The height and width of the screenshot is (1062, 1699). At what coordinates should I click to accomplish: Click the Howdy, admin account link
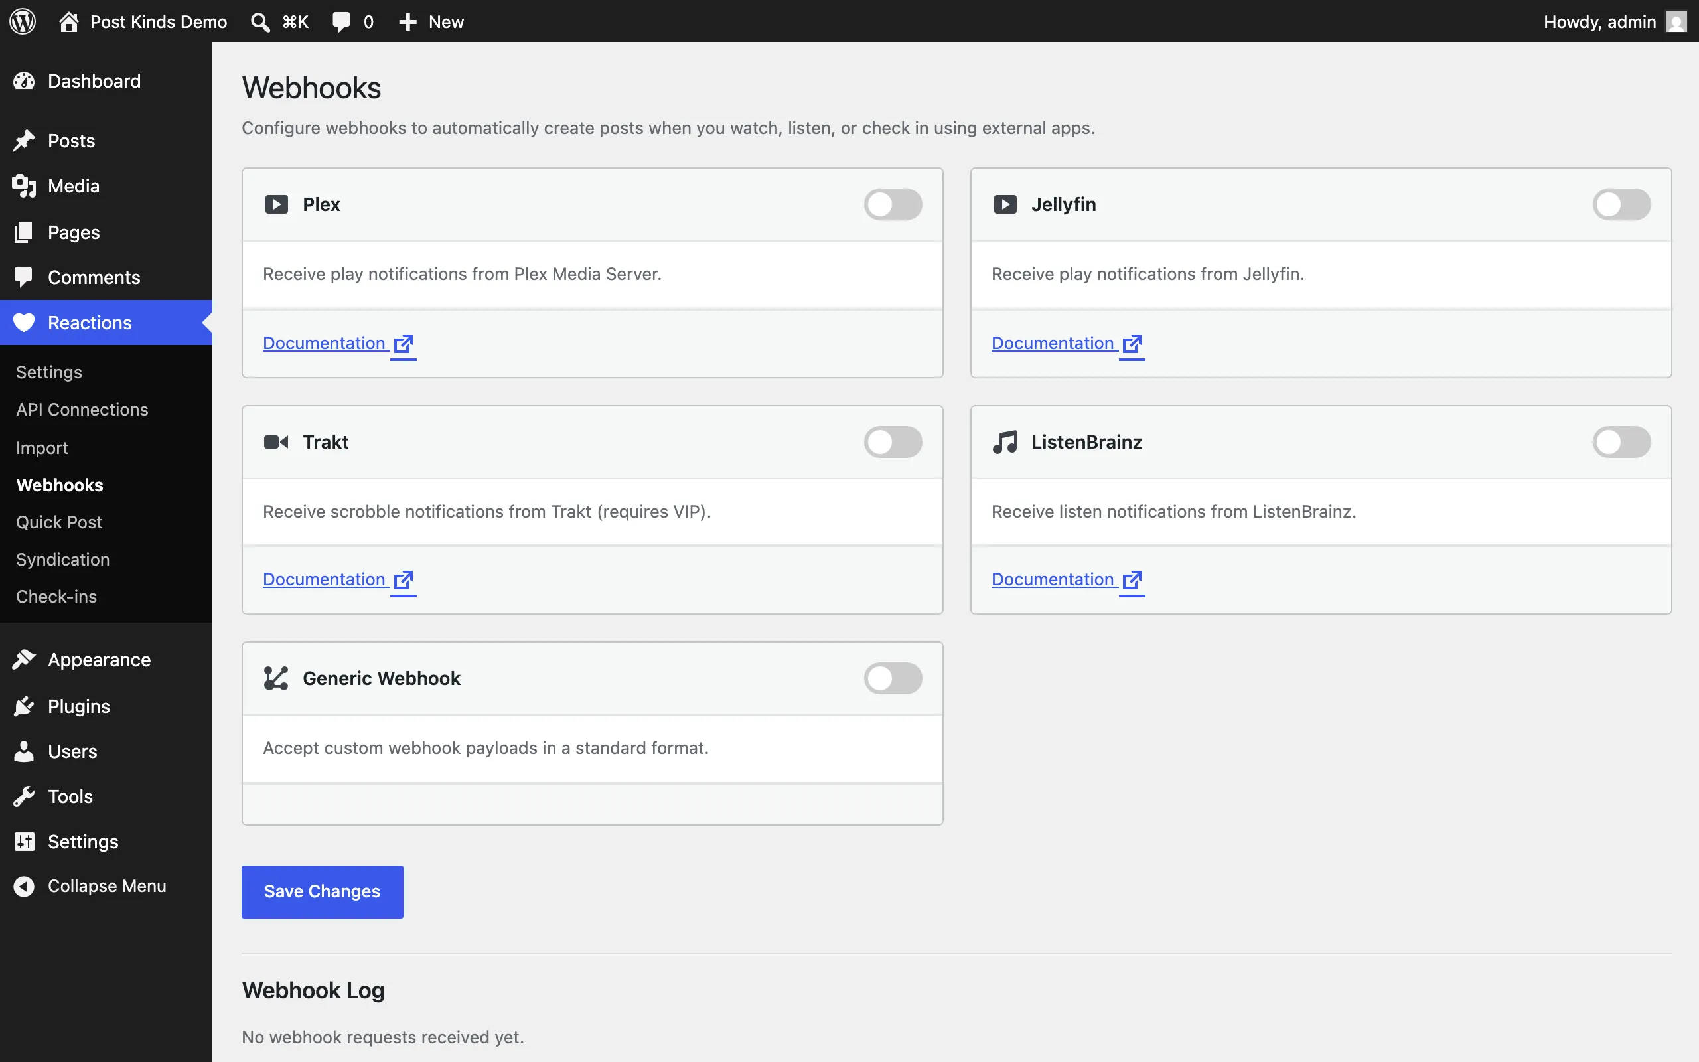click(1614, 22)
